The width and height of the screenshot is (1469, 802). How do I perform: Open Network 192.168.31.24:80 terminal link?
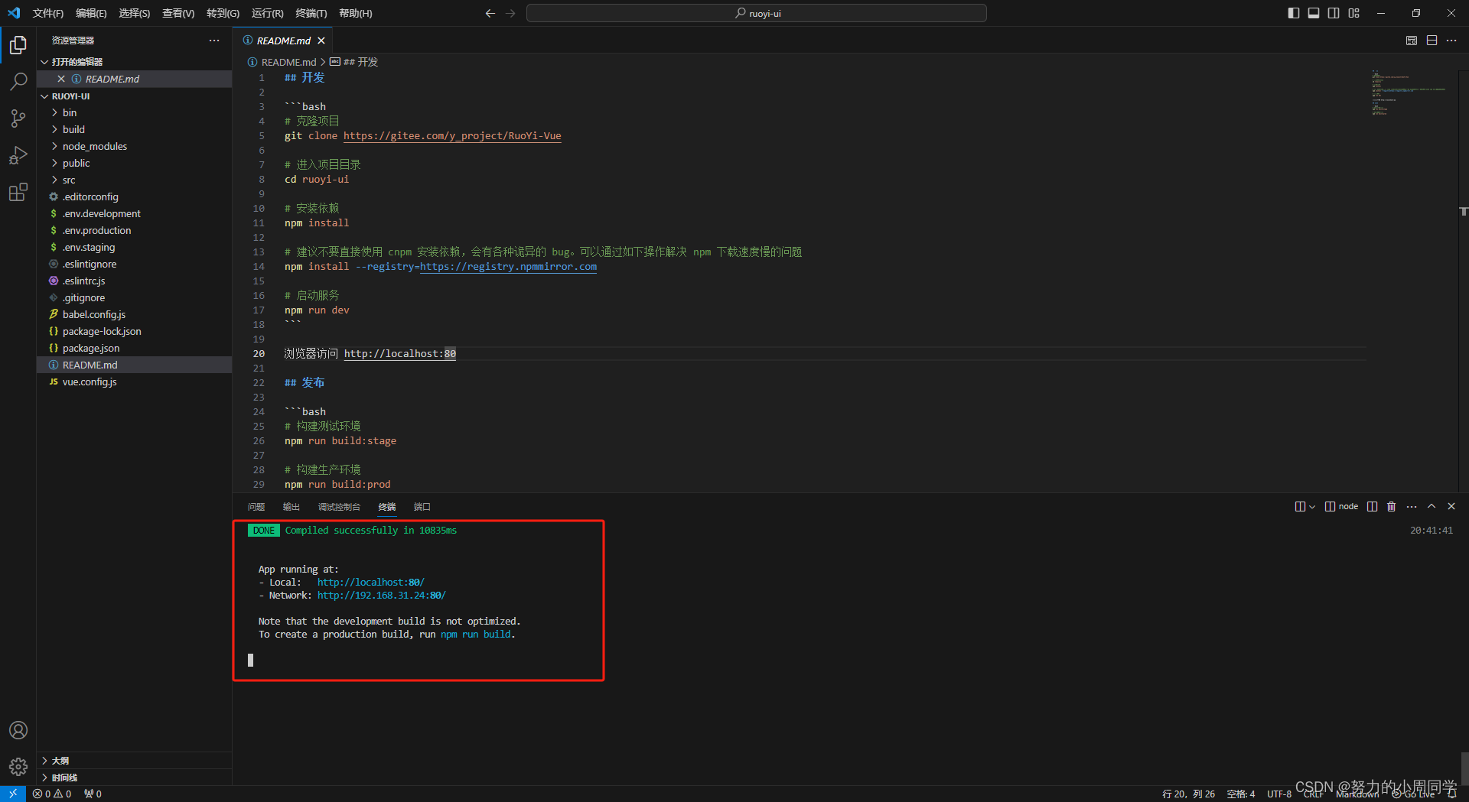[x=381, y=596]
